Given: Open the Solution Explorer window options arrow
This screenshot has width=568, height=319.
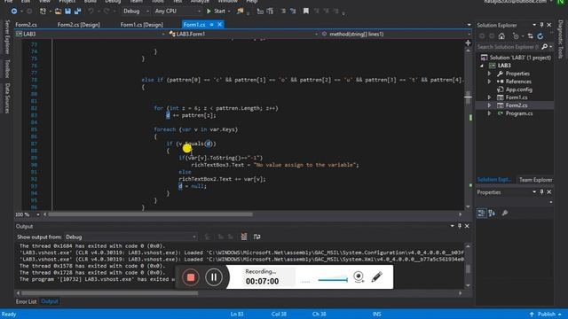Looking at the screenshot, I should tap(534, 25).
